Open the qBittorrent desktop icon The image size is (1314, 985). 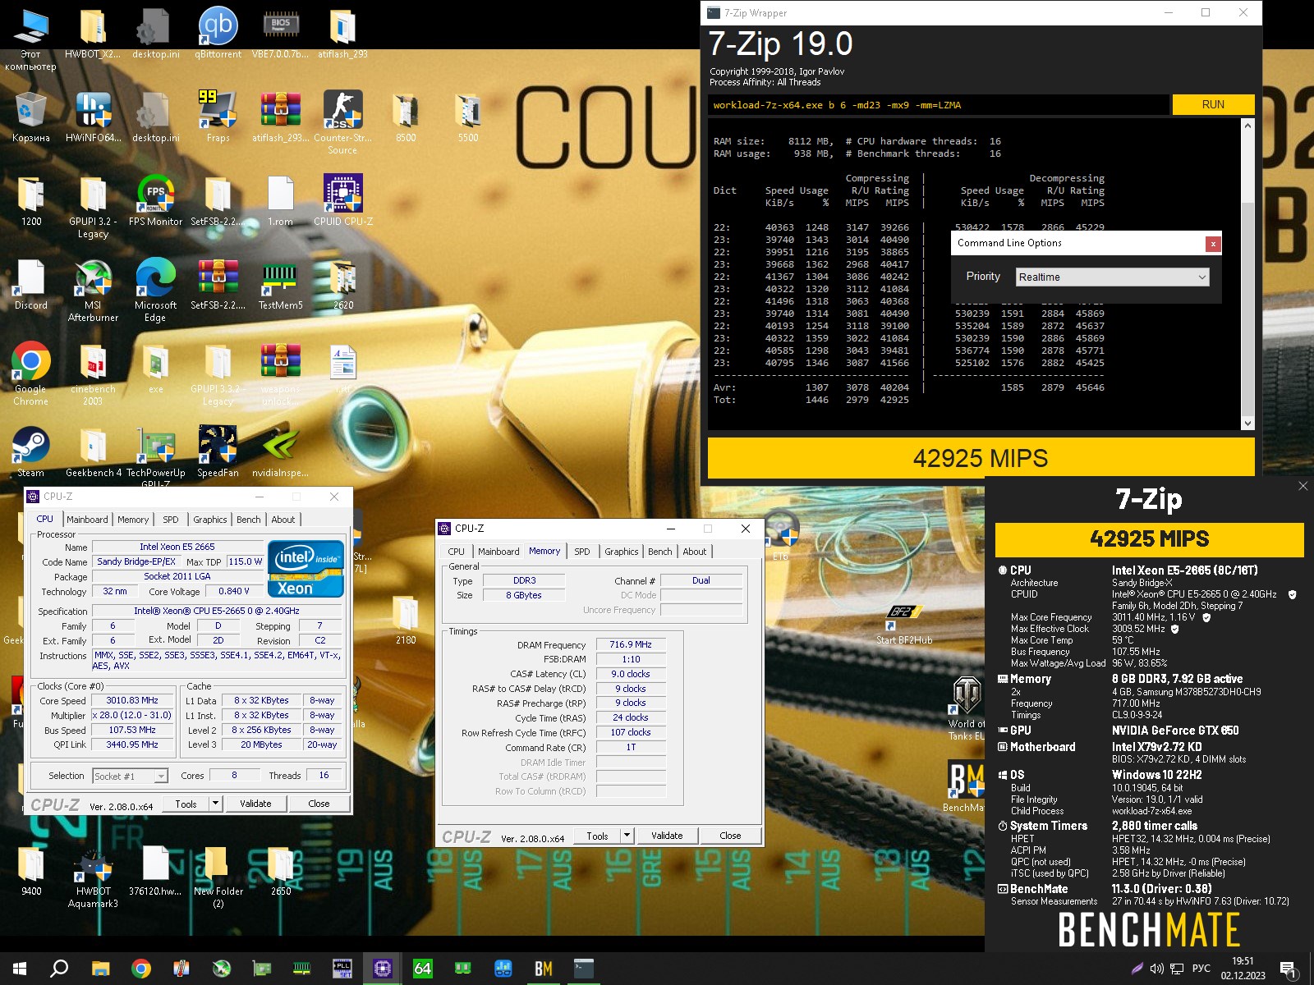coord(218,33)
